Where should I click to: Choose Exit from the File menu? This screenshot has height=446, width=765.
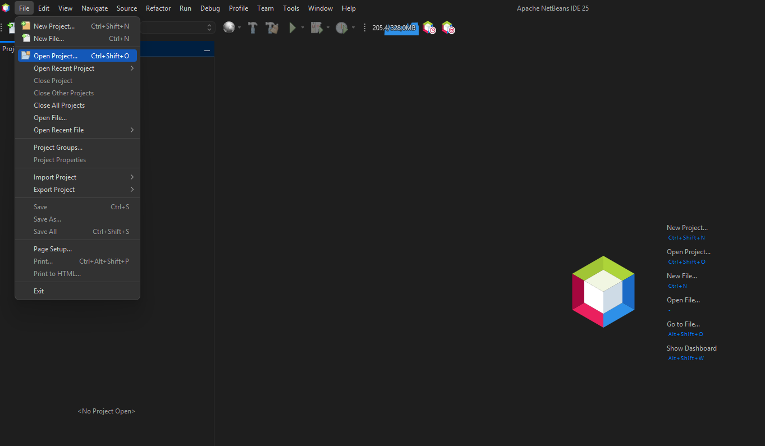point(77,291)
